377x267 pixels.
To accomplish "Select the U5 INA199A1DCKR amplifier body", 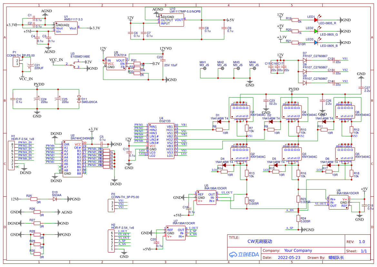I will coord(206,198).
